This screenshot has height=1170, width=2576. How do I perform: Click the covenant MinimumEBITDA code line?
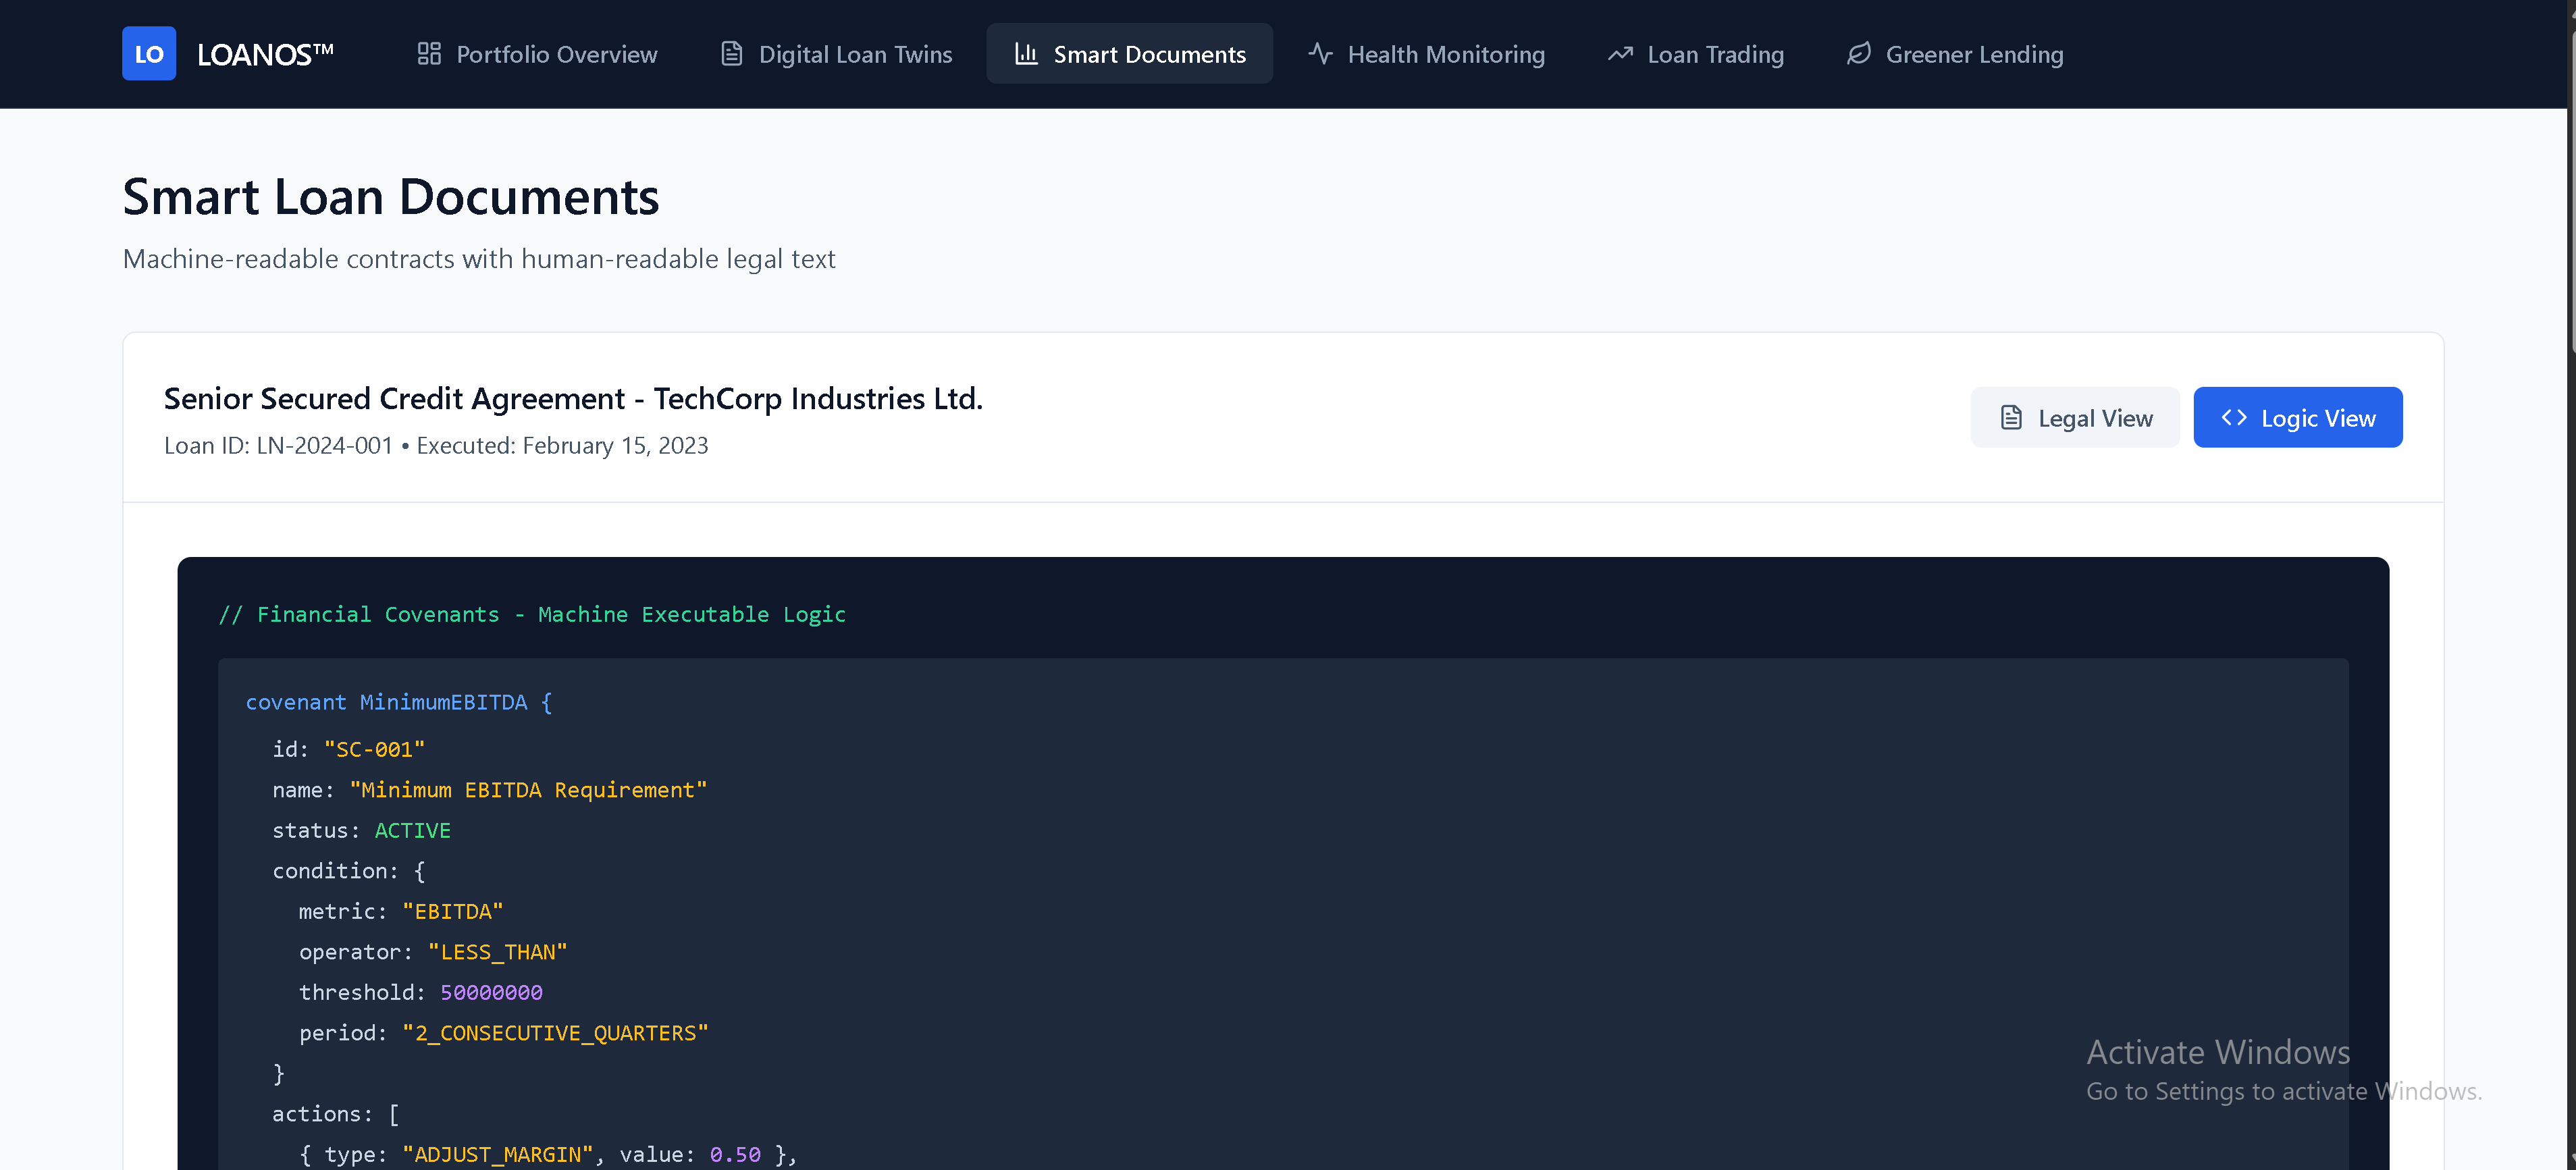tap(399, 703)
